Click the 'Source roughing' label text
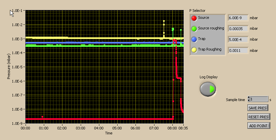 click(x=211, y=28)
